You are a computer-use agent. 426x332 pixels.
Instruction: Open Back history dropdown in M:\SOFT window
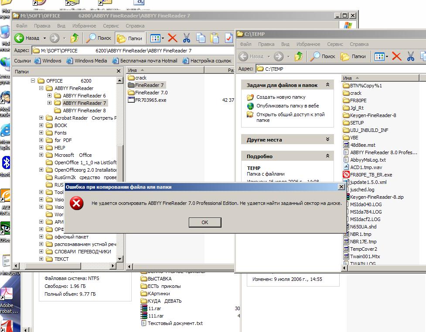coord(44,38)
